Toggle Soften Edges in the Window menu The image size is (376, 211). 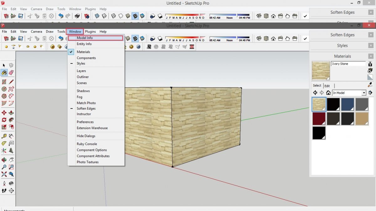point(86,108)
